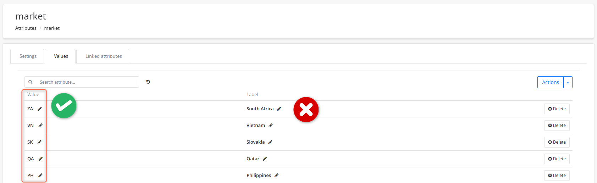Delete the Qatar value row
The width and height of the screenshot is (597, 183).
click(x=557, y=159)
